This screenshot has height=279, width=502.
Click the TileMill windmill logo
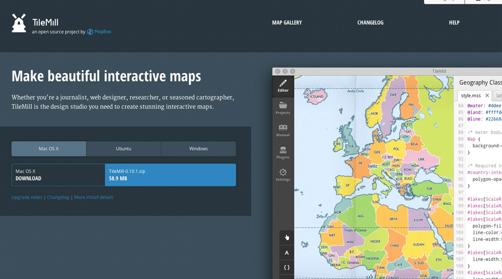[19, 23]
